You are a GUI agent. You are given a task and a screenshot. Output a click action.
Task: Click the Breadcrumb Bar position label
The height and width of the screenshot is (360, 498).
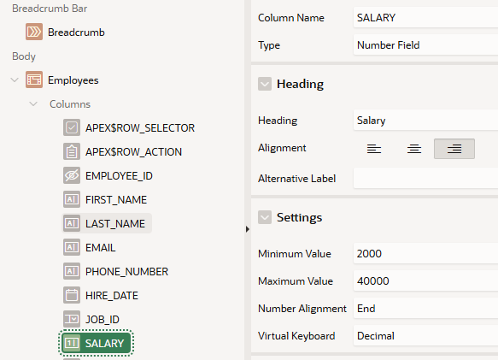(x=50, y=9)
